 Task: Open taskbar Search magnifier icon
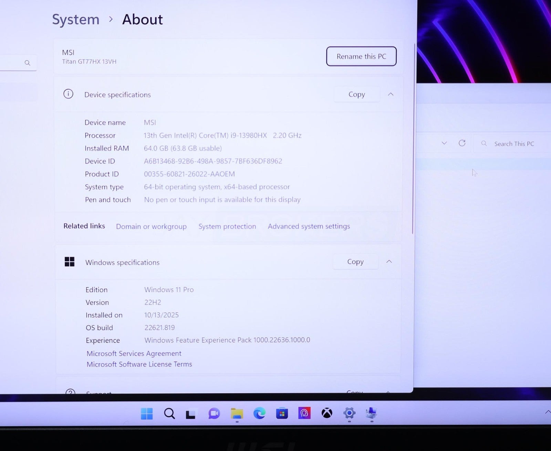coord(169,414)
